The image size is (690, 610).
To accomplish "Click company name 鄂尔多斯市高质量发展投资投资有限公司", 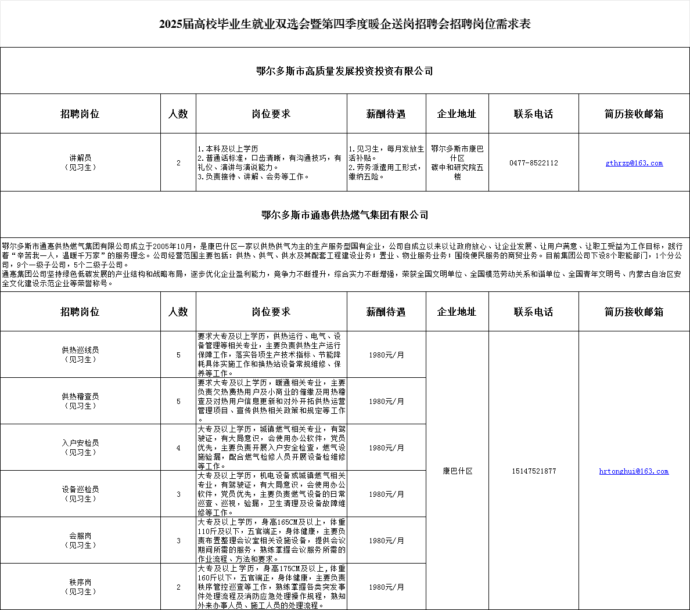I will 345,71.
